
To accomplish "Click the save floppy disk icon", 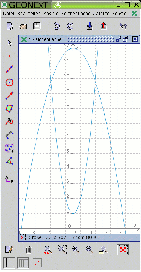I will [37, 26].
